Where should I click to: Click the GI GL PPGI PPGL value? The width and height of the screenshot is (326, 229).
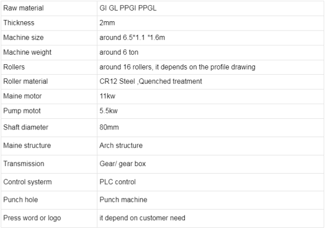pos(128,8)
